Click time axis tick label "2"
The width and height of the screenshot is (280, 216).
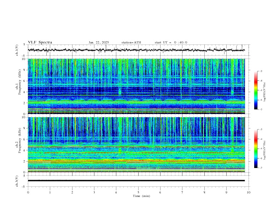click(x=72, y=192)
